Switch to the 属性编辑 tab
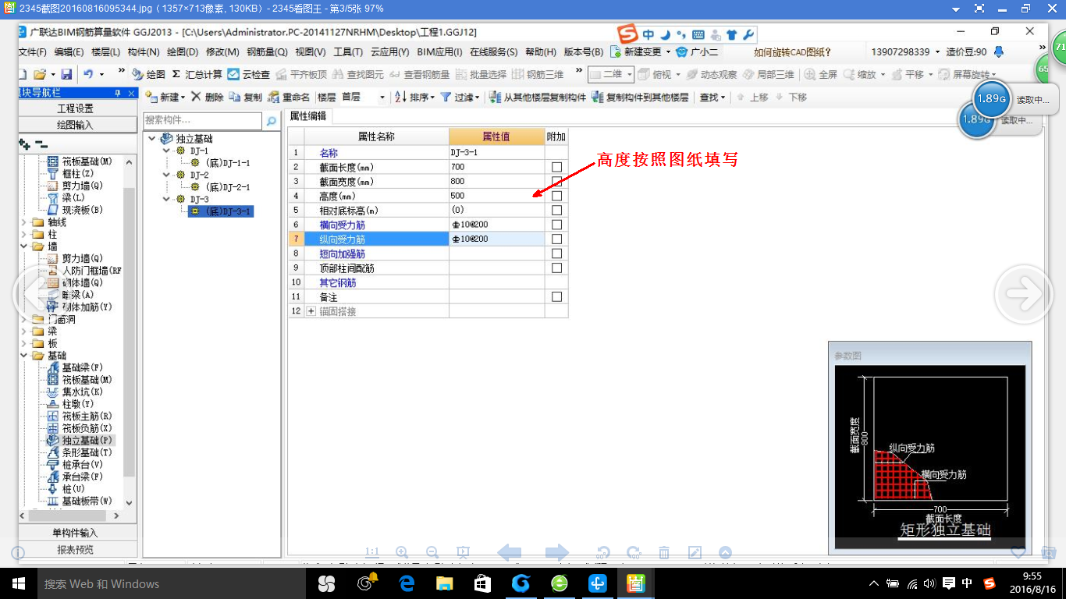 click(x=308, y=115)
